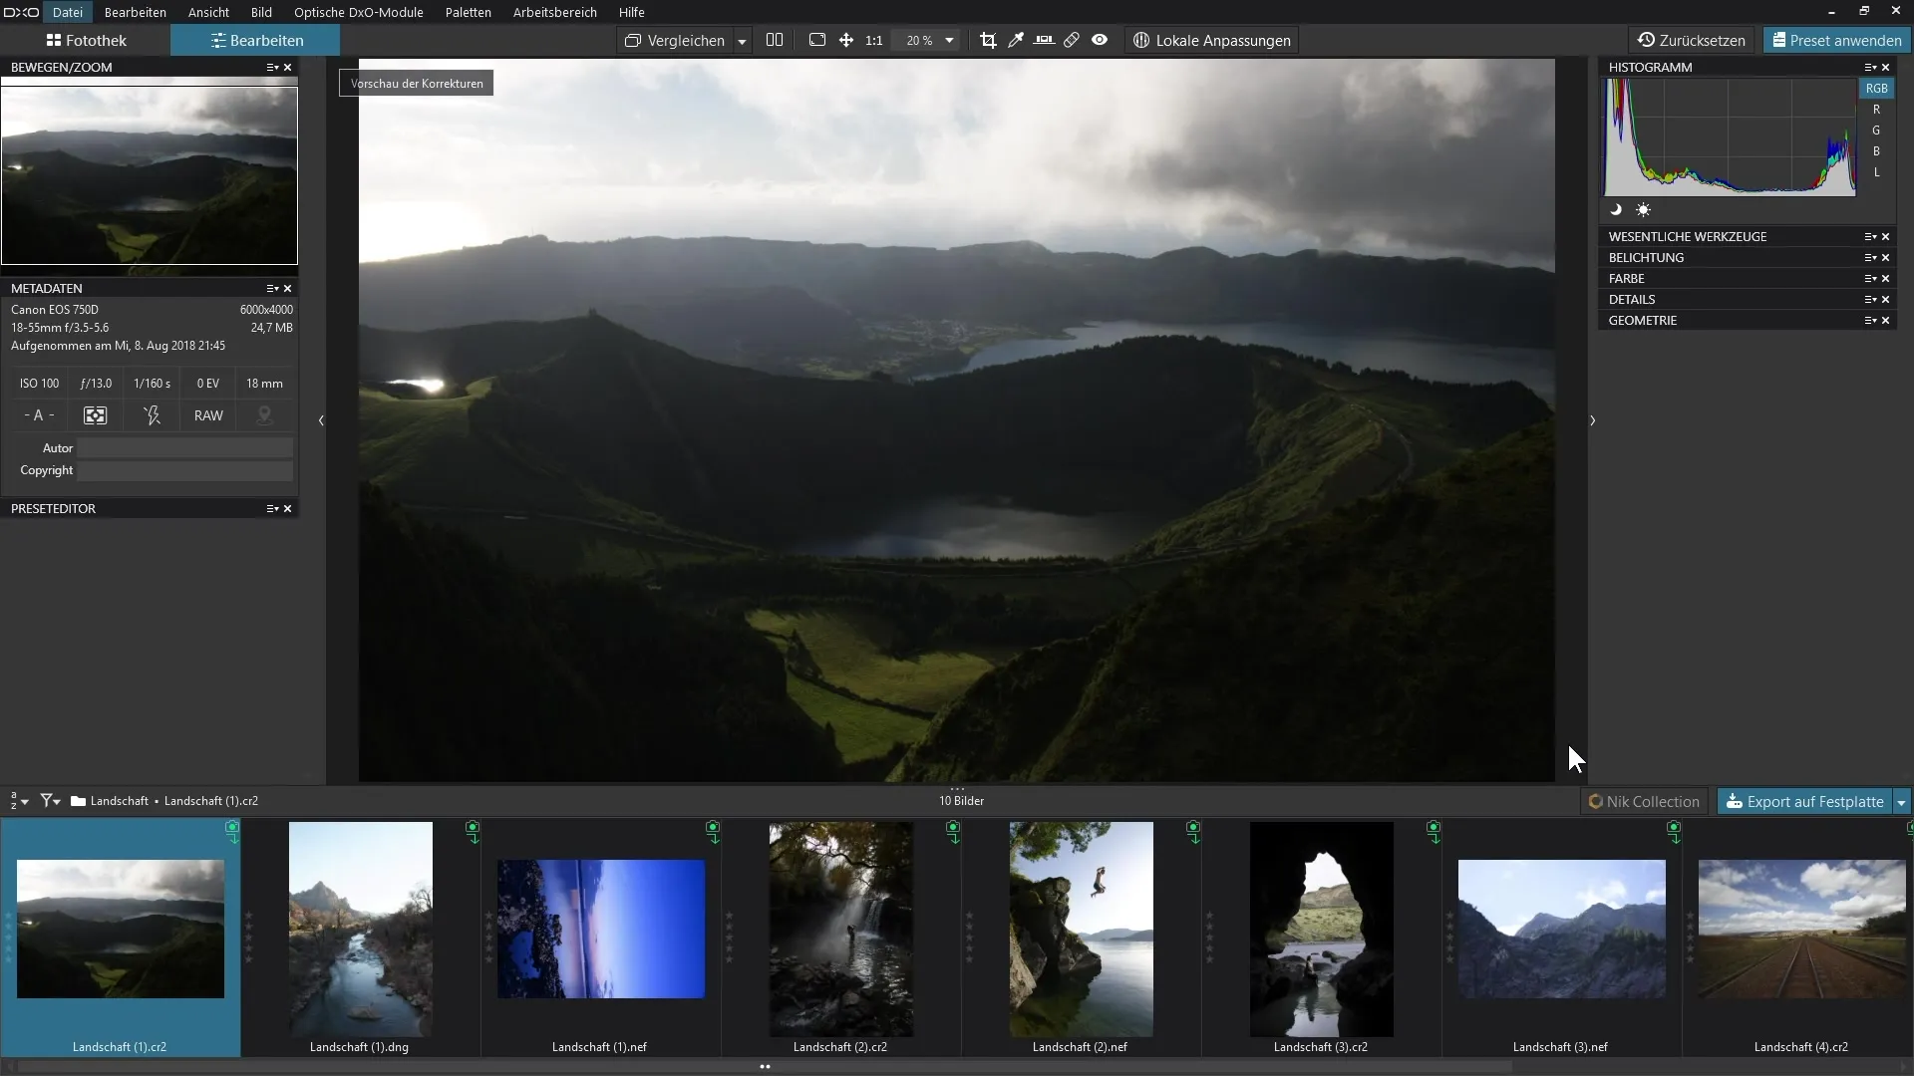Screen dimensions: 1914x1076
Task: Switch to the Fotothek tab
Action: click(86, 41)
